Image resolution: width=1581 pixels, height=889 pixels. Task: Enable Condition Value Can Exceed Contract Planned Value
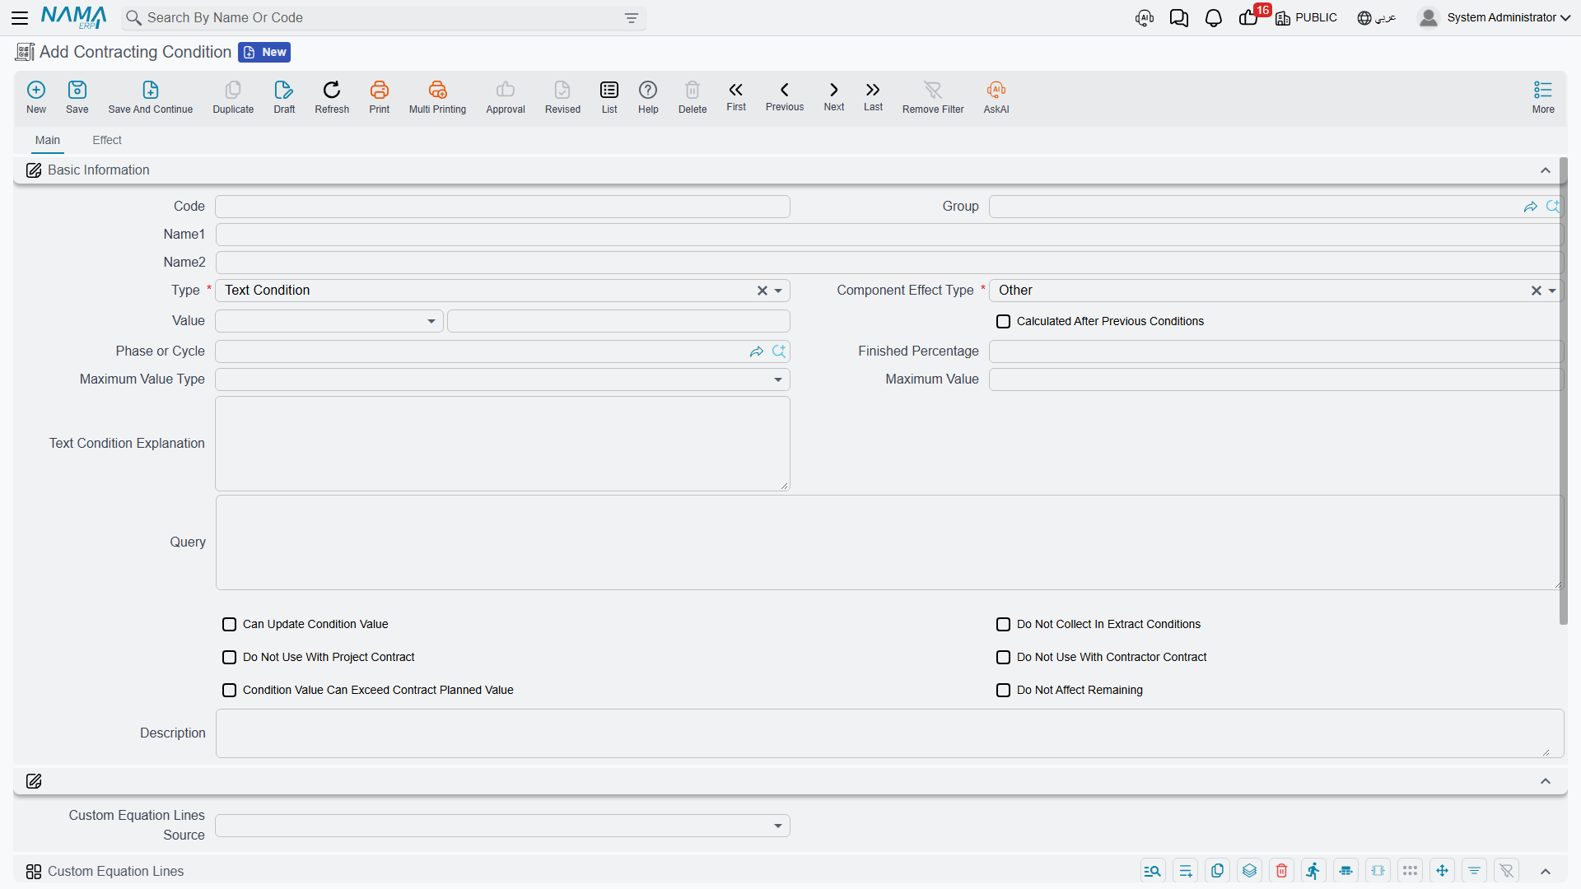pos(229,690)
